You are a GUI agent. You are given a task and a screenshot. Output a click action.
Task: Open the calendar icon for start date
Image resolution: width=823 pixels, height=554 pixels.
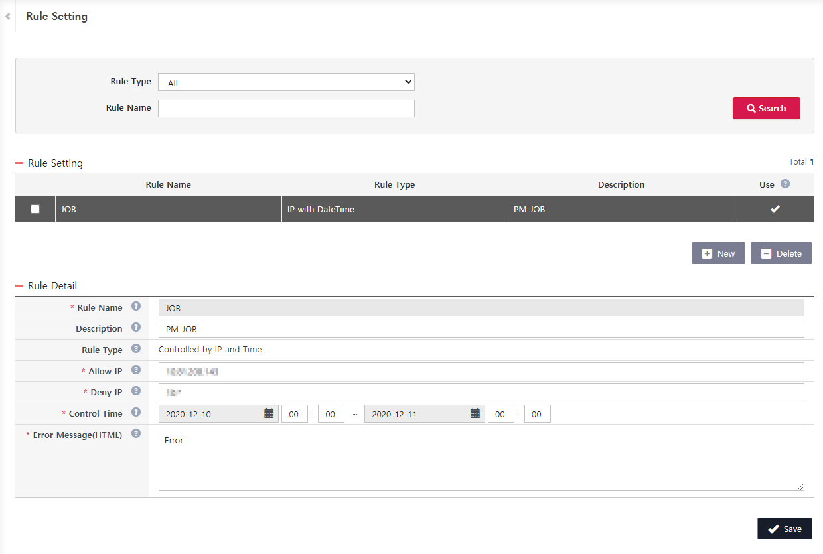pos(269,413)
